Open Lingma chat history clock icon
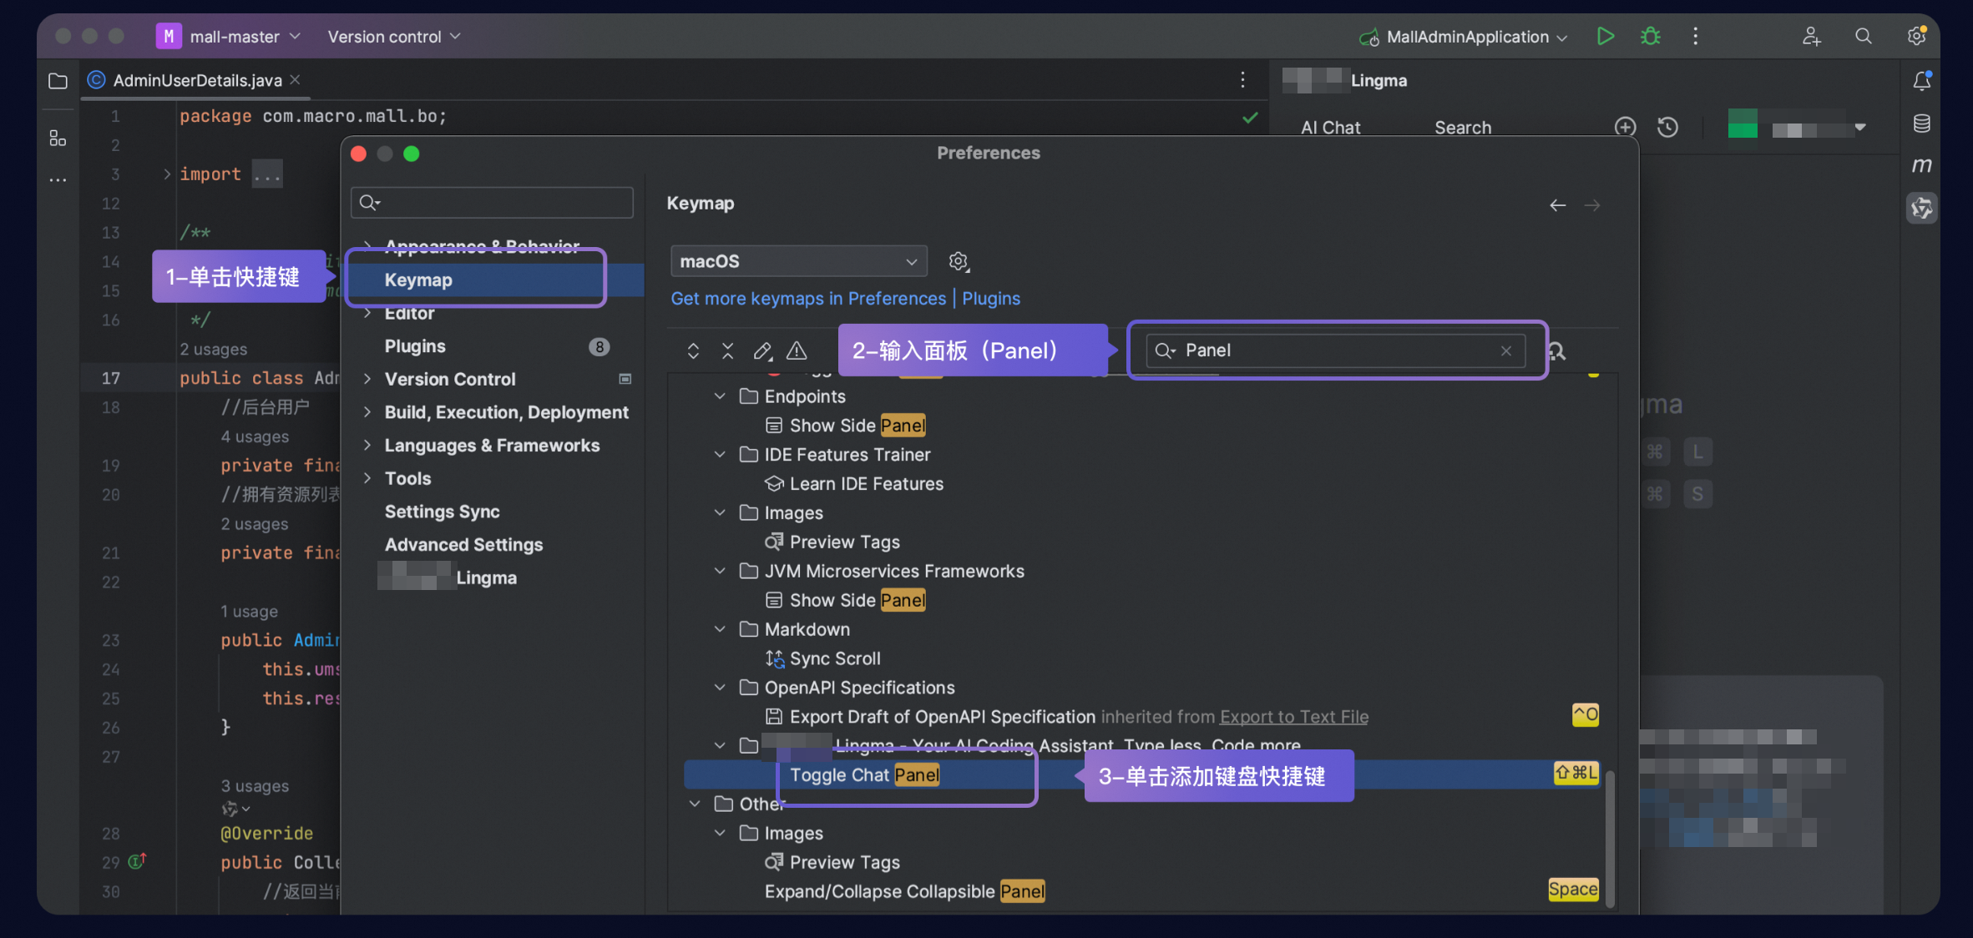 [1667, 127]
